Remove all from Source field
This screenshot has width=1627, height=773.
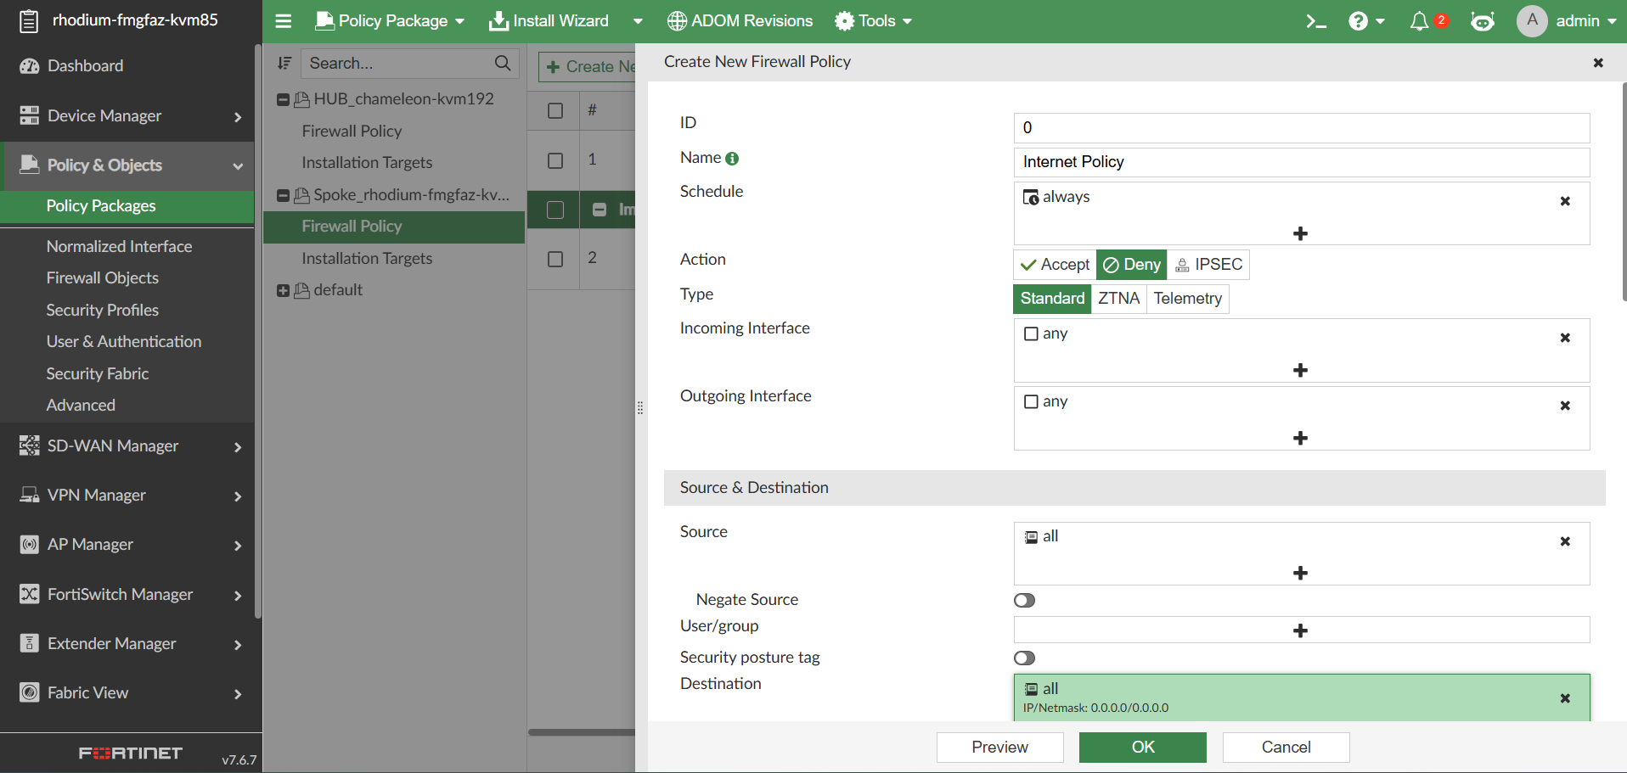1565,541
